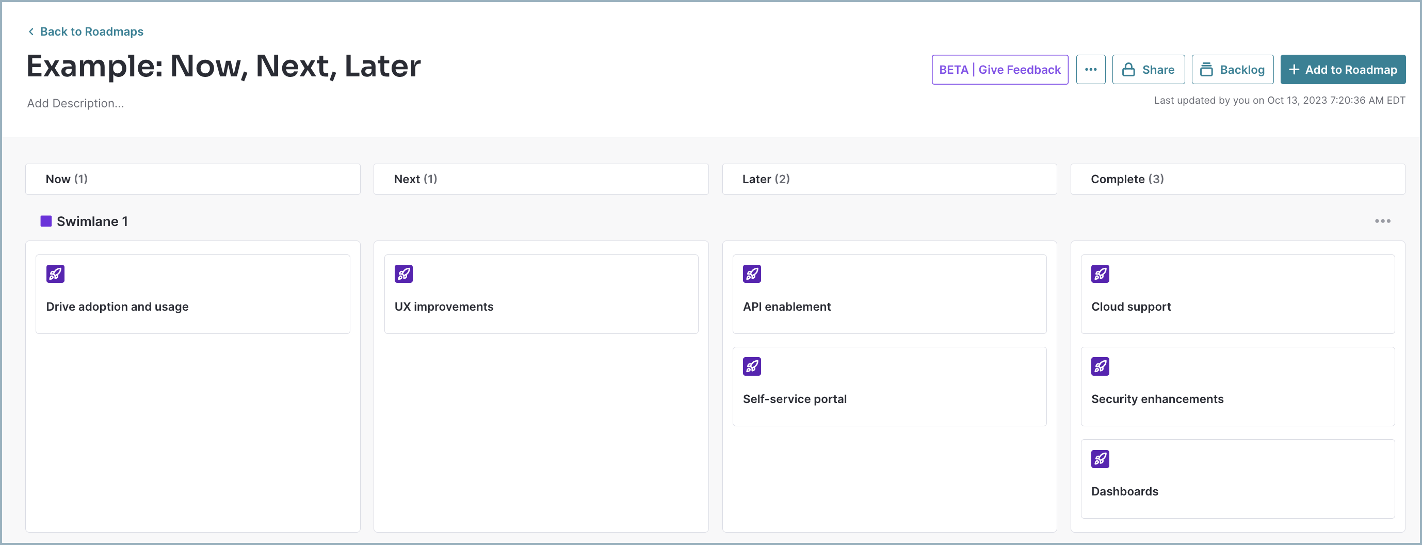Click rocket icon on Self-service portal card
Screen dimensions: 1422x545
point(752,366)
